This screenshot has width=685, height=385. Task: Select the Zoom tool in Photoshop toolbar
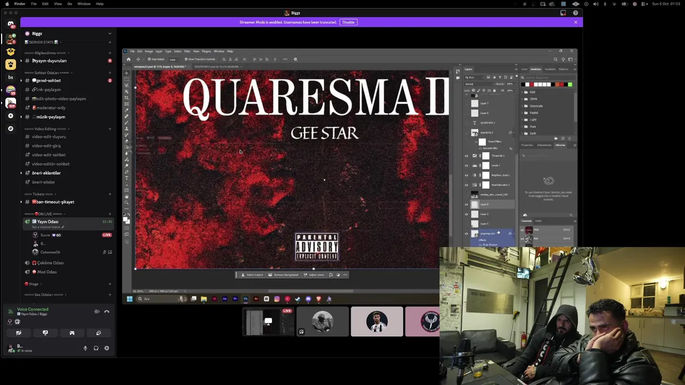pyautogui.click(x=126, y=203)
